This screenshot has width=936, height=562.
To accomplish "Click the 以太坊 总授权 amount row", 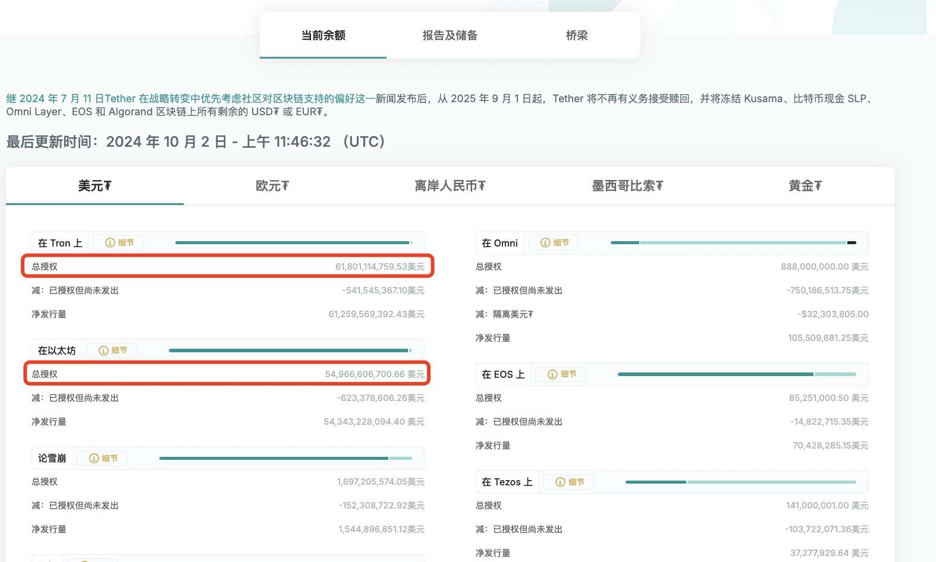I will 228,374.
